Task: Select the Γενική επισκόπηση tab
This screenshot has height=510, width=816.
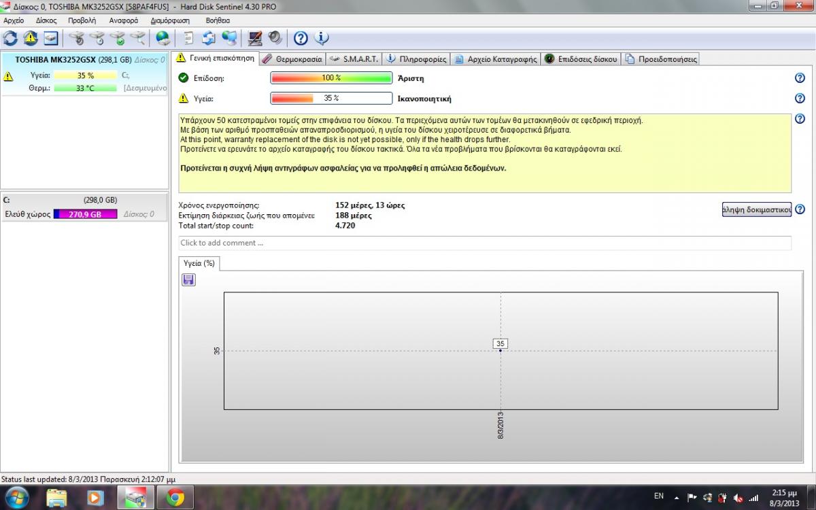Action: (x=215, y=58)
